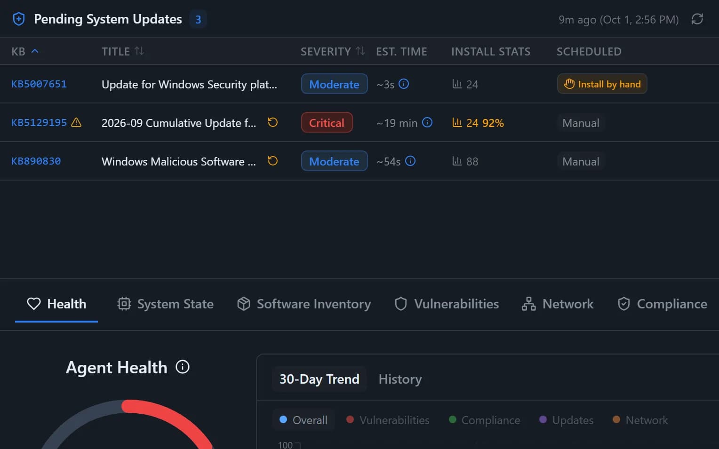Click Manual schedule for KB5129195
Screen dimensions: 719x449
[581, 123]
